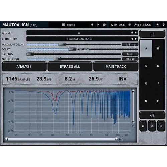Click the MAIN TRACK button
The height and width of the screenshot is (167, 167).
tap(116, 66)
